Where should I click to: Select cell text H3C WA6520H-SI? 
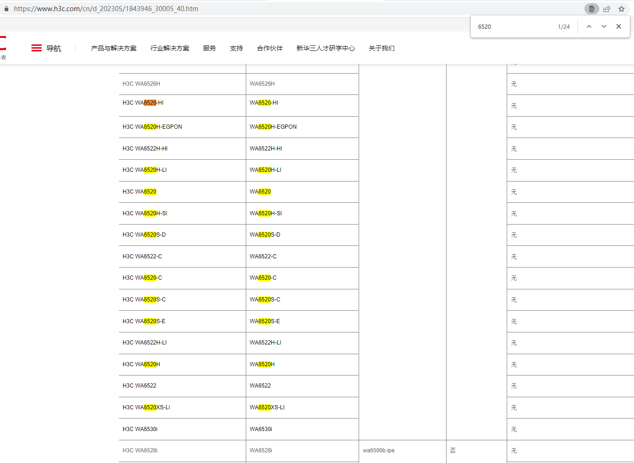pos(145,213)
